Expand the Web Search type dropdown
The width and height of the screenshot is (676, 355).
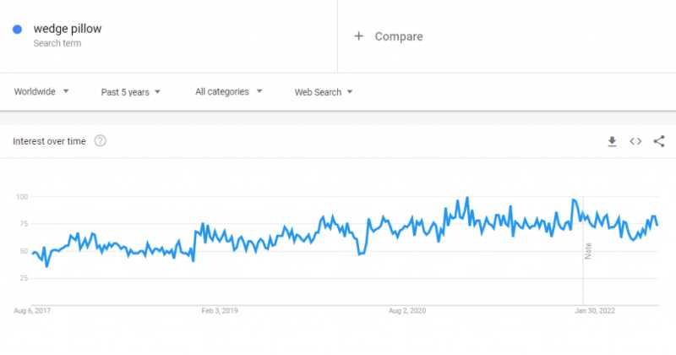tap(324, 91)
